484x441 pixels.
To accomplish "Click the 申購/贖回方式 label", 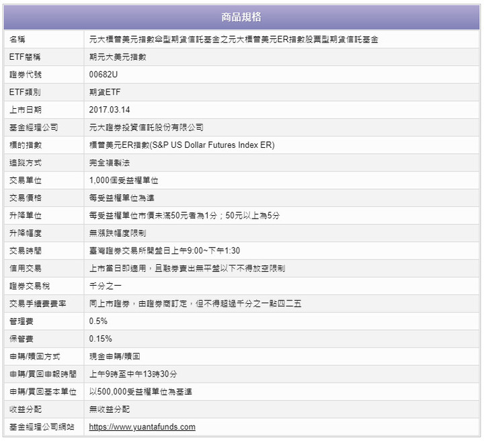I will pos(34,356).
